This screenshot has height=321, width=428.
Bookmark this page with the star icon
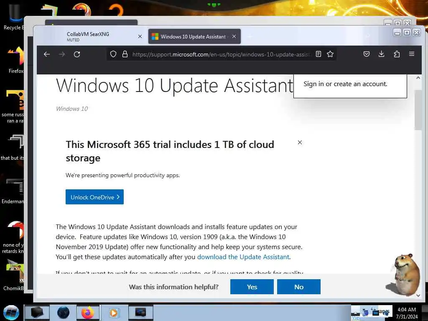[330, 54]
